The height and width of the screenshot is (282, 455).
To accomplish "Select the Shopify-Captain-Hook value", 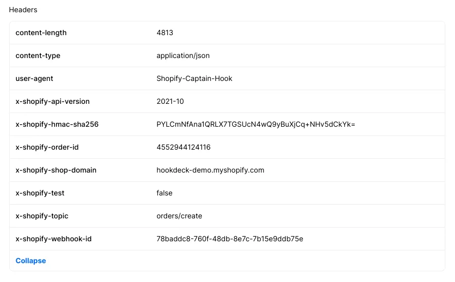I will (195, 78).
